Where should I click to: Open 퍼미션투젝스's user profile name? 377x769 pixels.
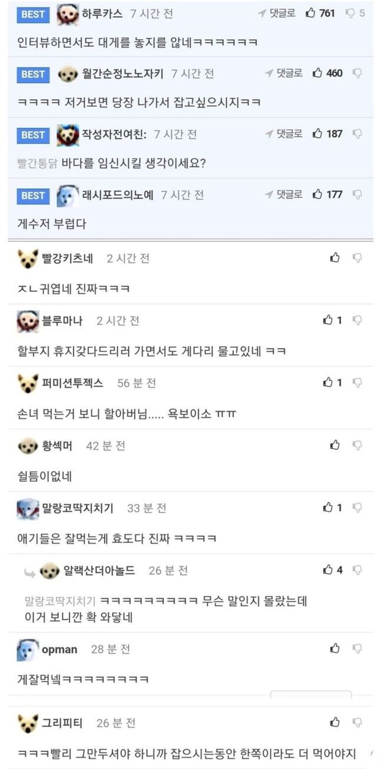(x=72, y=383)
